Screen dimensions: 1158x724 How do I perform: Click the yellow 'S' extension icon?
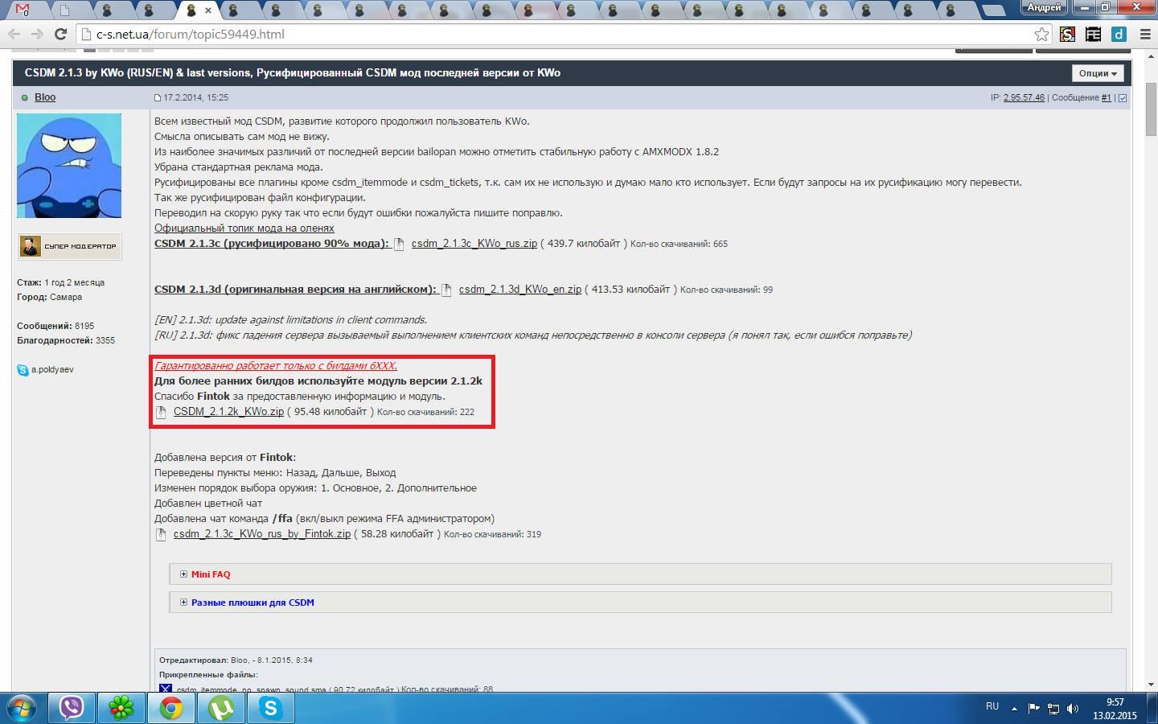(1067, 34)
